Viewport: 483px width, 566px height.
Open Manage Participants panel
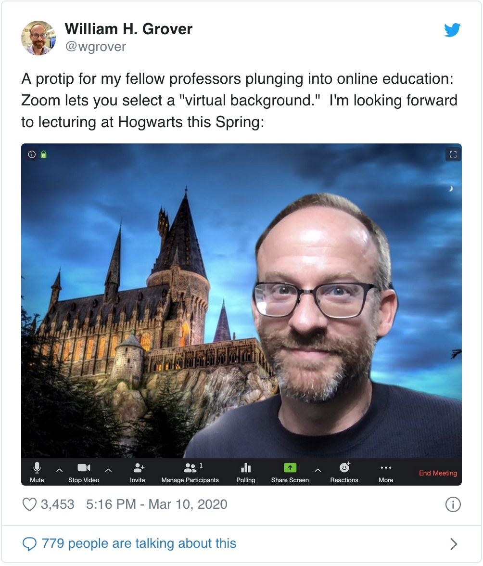coord(191,468)
